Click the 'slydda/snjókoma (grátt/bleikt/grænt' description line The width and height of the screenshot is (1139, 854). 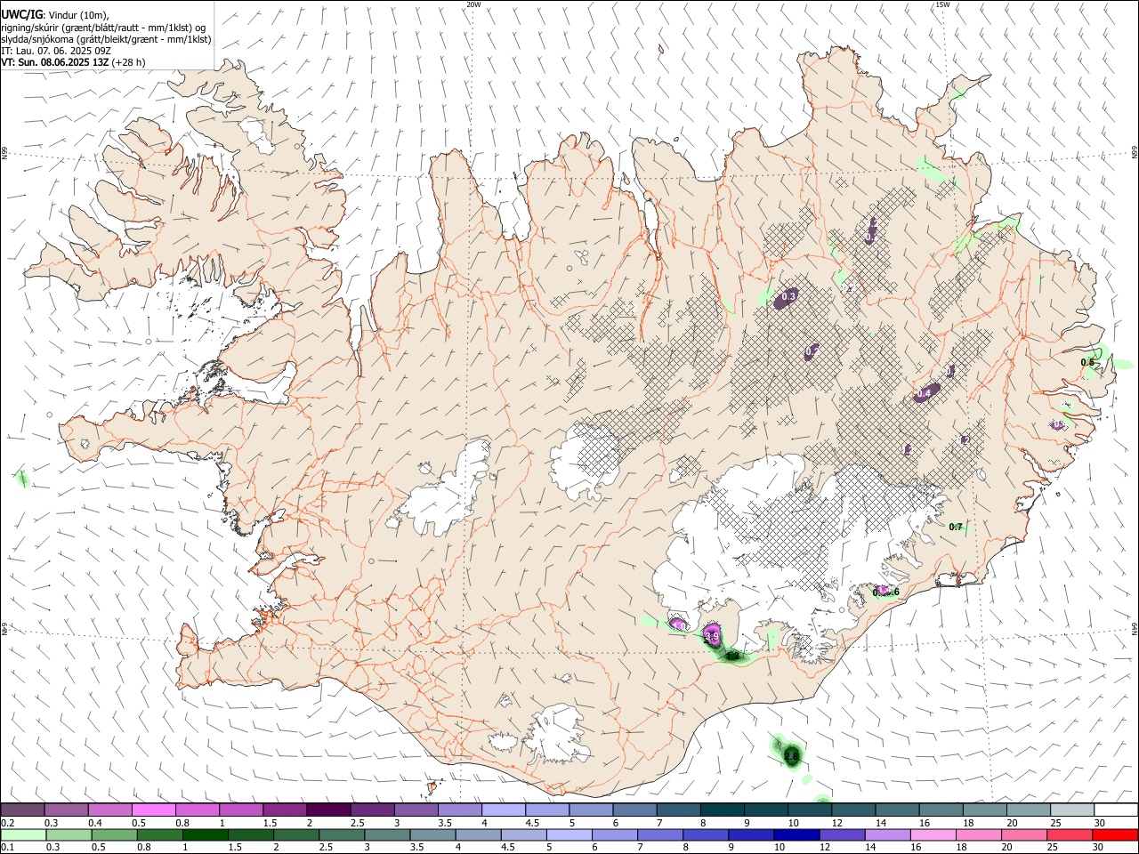106,39
